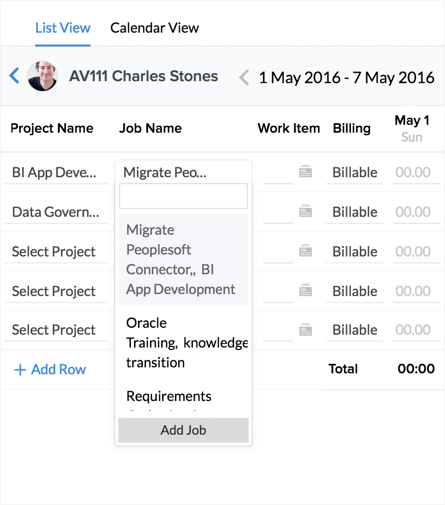
Task: Open Billable dropdown in first row
Action: click(x=355, y=173)
